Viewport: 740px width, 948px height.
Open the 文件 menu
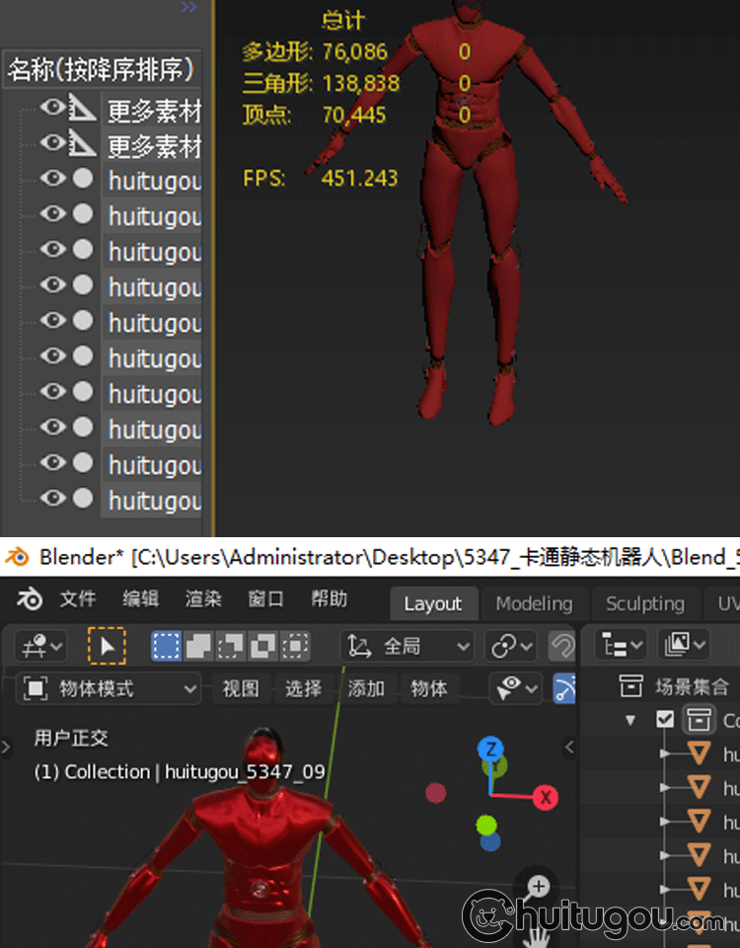78,600
